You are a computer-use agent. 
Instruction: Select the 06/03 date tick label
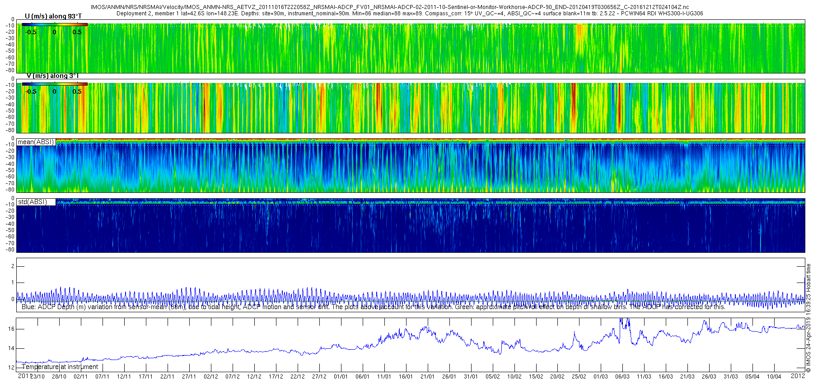[x=622, y=377]
